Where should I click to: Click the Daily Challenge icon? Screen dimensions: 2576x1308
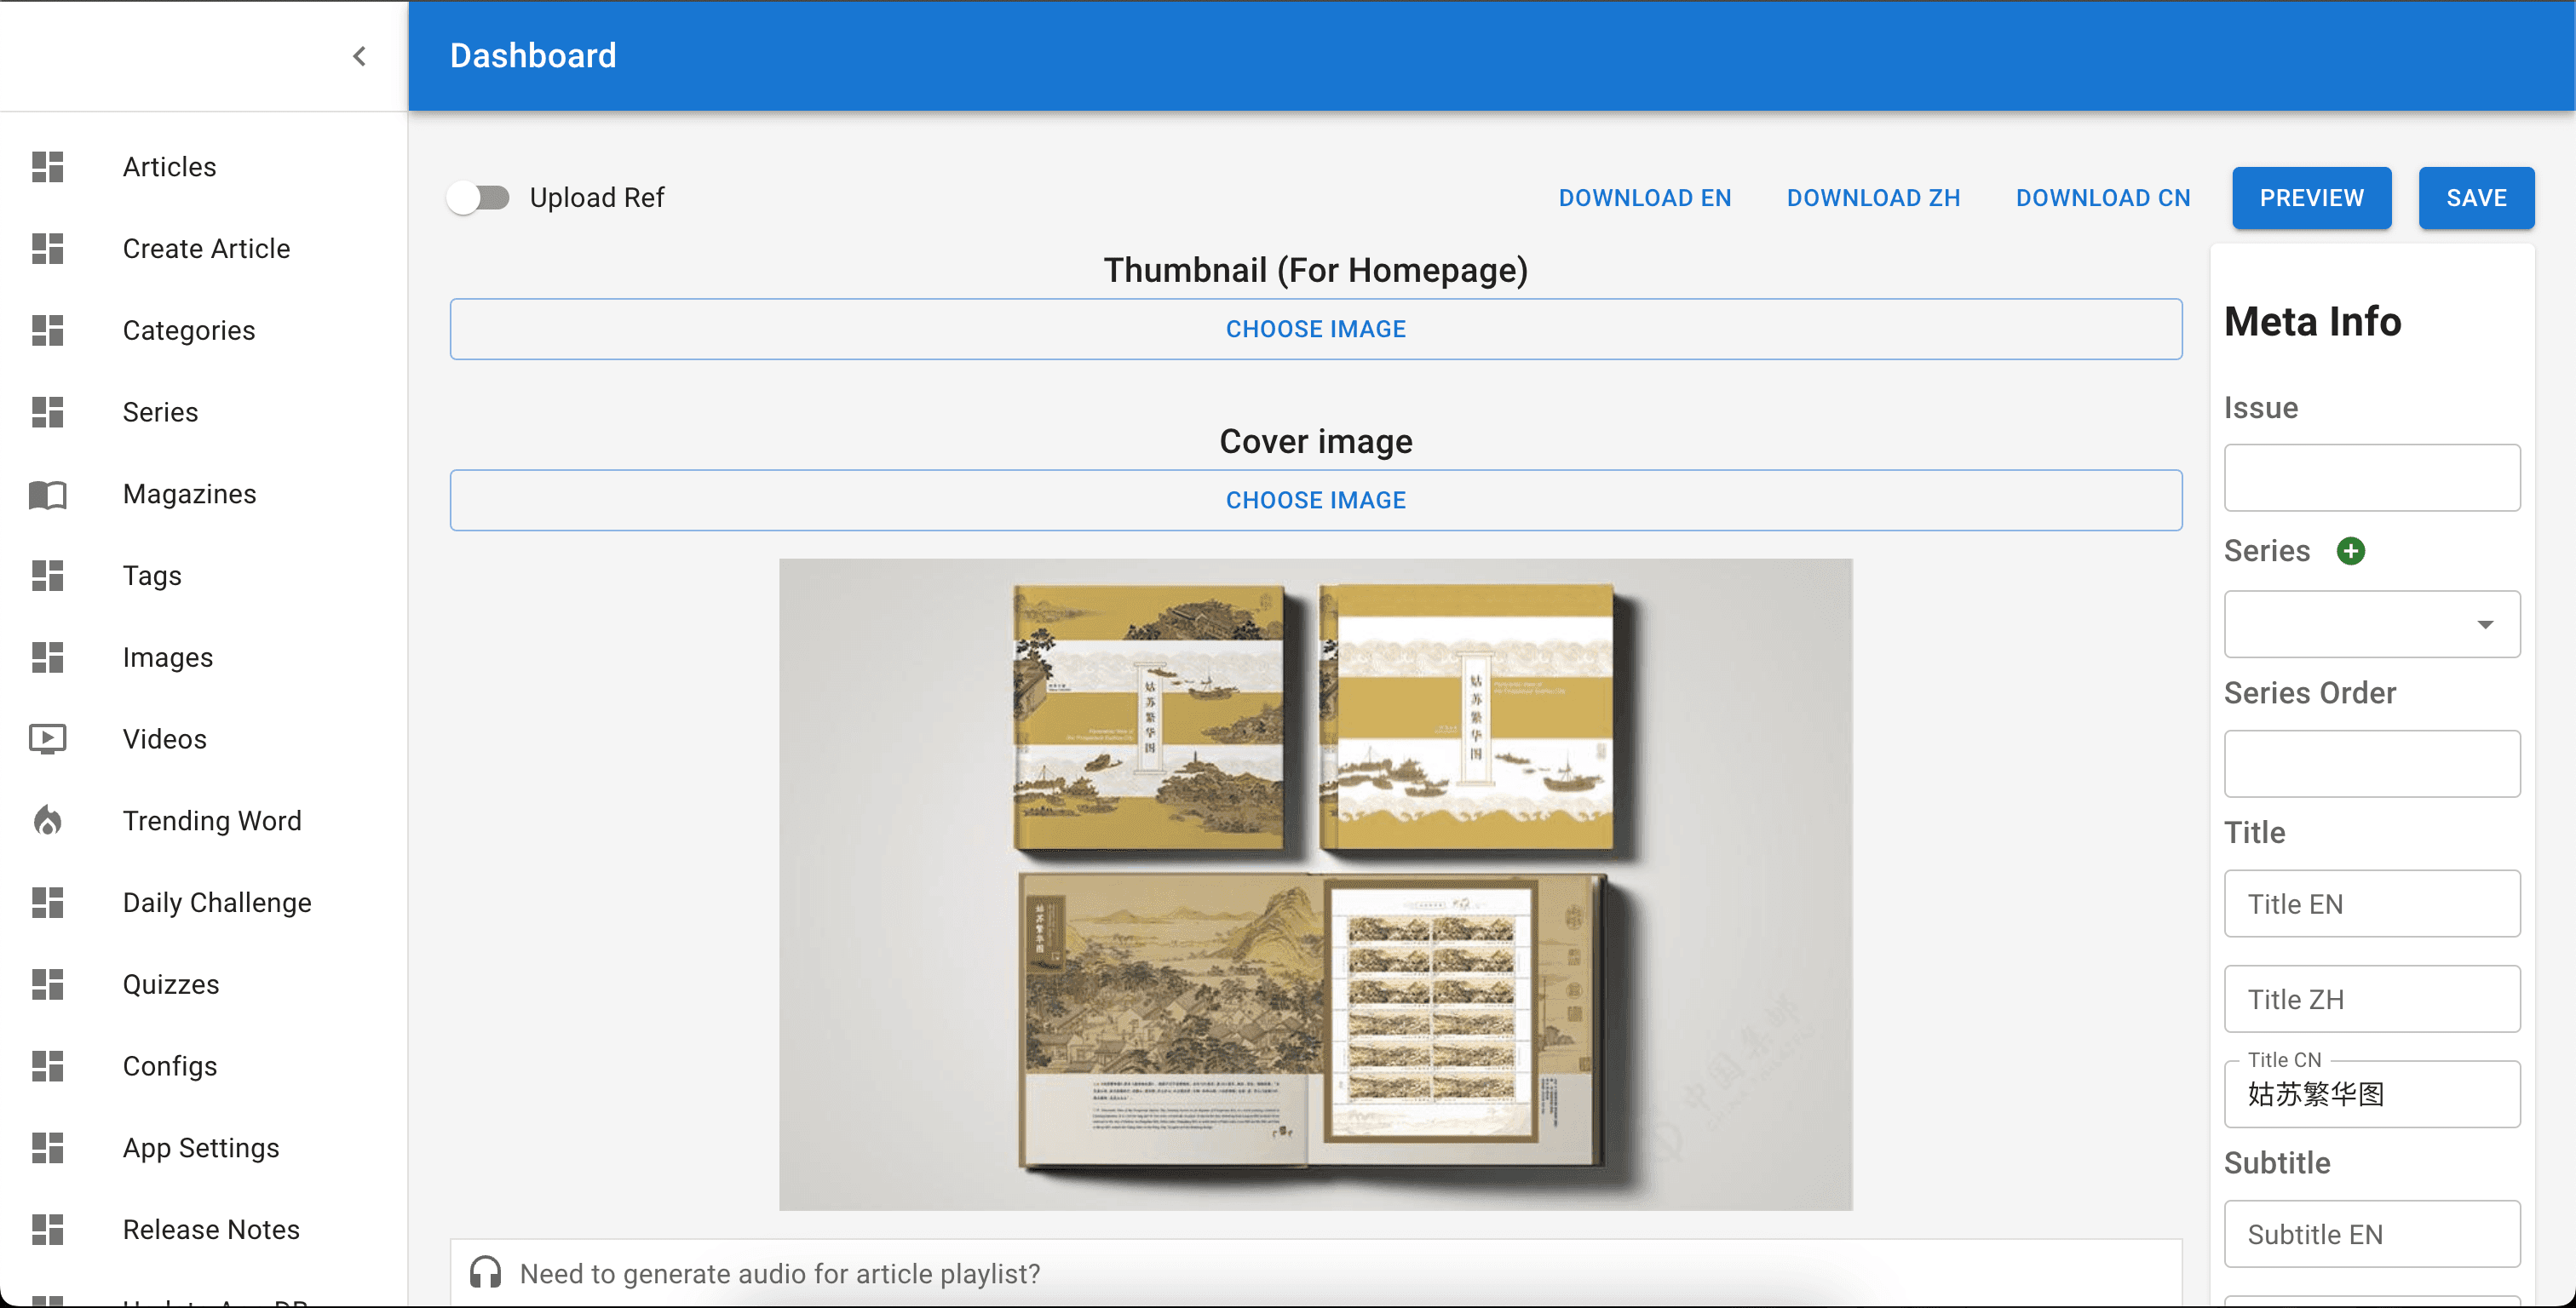coord(47,903)
